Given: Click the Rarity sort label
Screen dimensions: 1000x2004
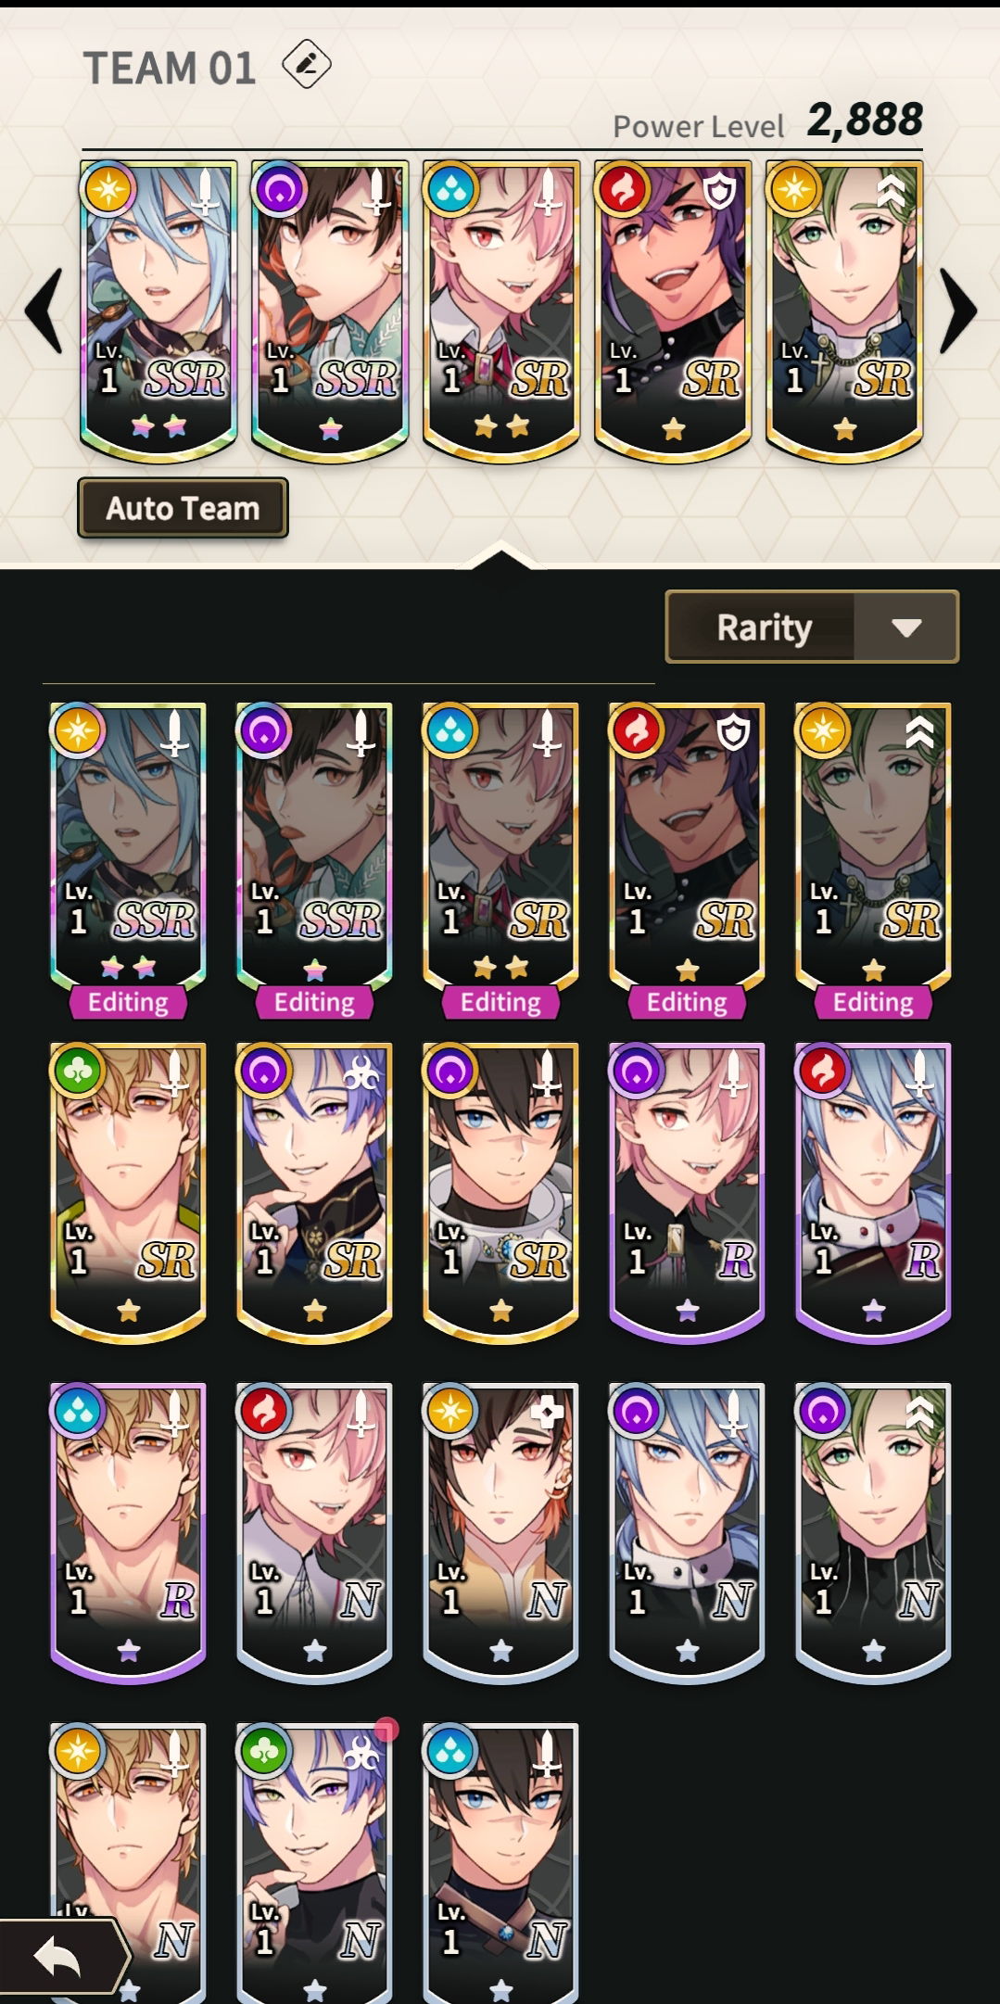Looking at the screenshot, I should coord(764,628).
